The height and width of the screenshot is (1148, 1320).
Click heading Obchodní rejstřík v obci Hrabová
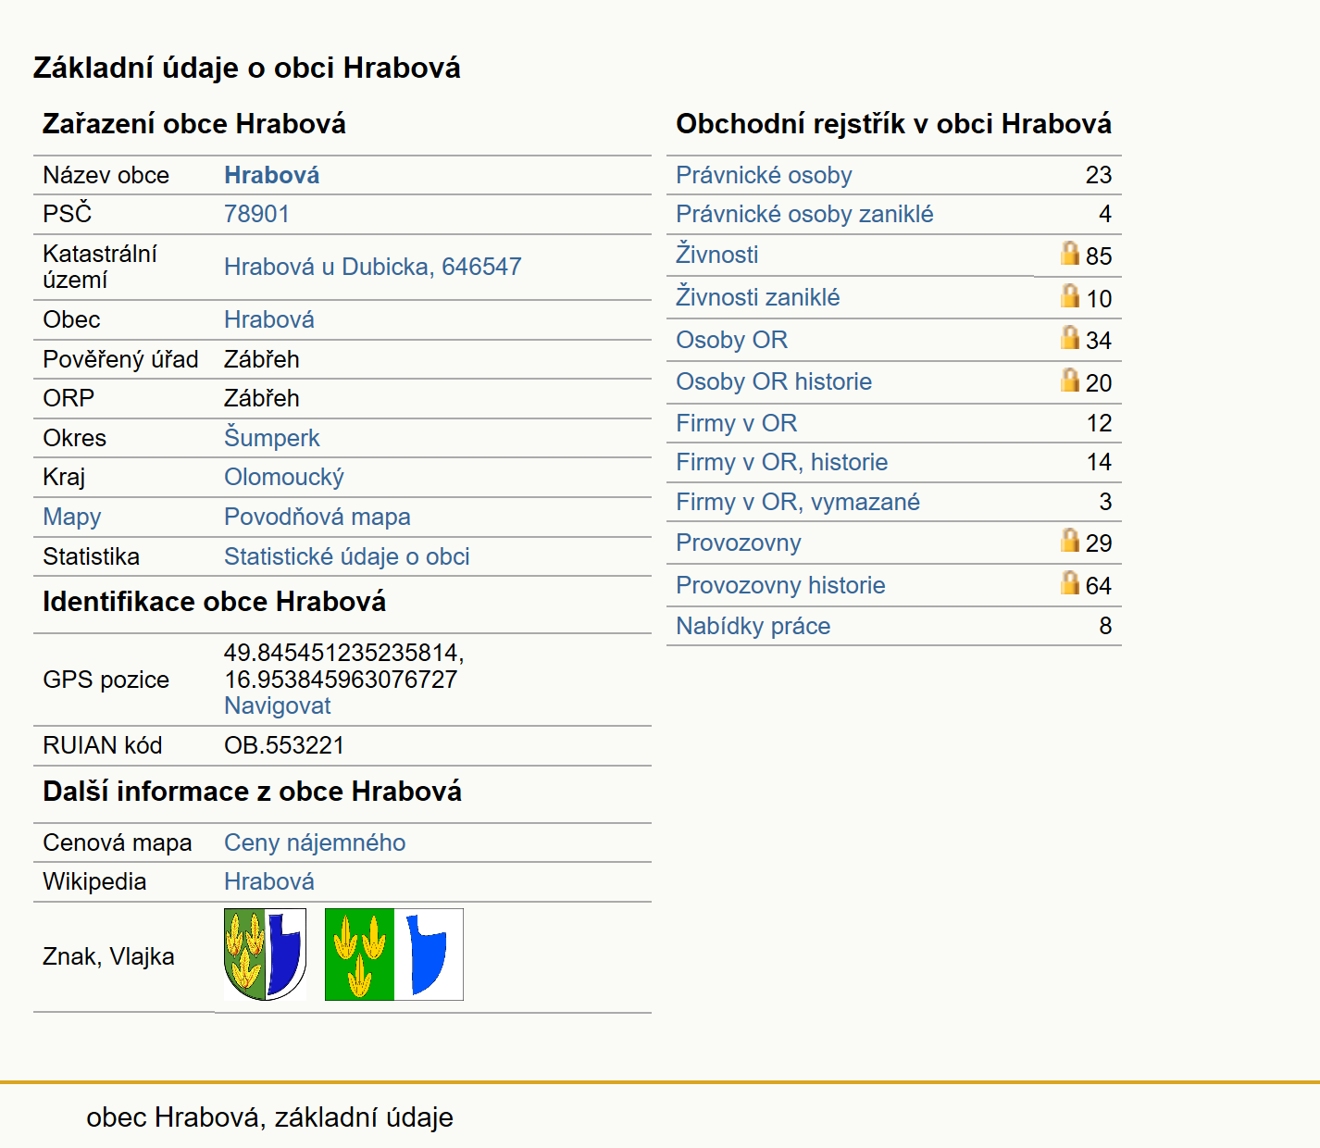point(893,124)
